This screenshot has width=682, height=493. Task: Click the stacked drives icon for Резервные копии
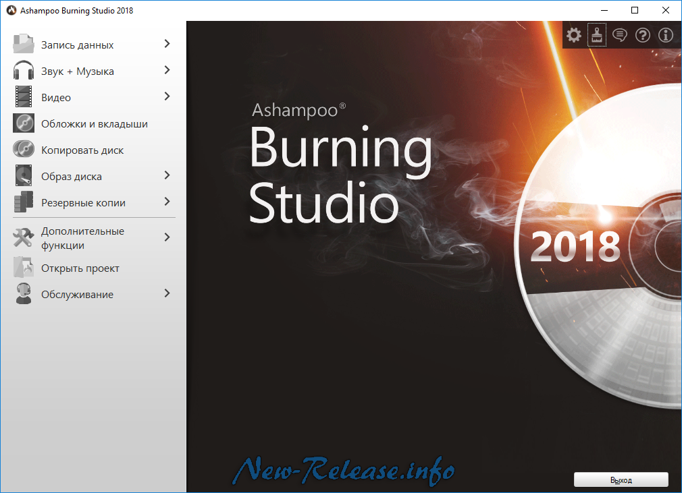pyautogui.click(x=24, y=202)
